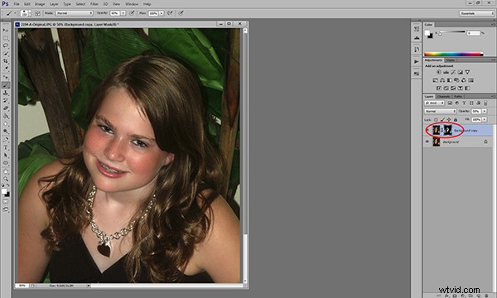Add a Brightness/Contrast adjustment
The height and width of the screenshot is (298, 497).
[439, 72]
